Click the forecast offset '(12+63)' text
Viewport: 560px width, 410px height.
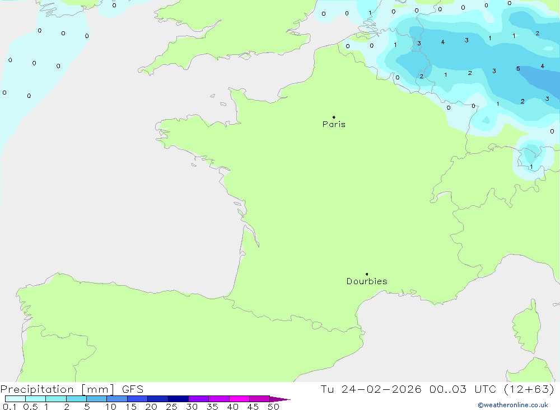[529, 389]
